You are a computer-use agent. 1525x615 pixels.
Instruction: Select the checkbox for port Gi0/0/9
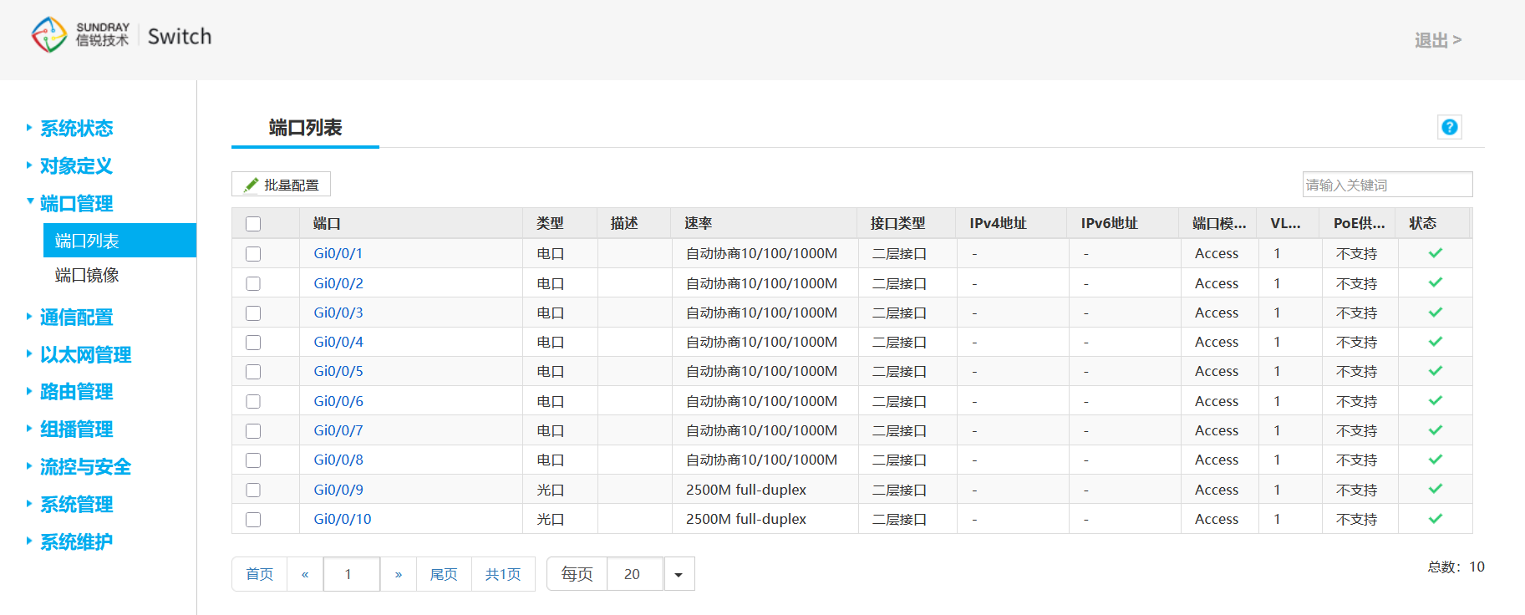click(x=253, y=490)
